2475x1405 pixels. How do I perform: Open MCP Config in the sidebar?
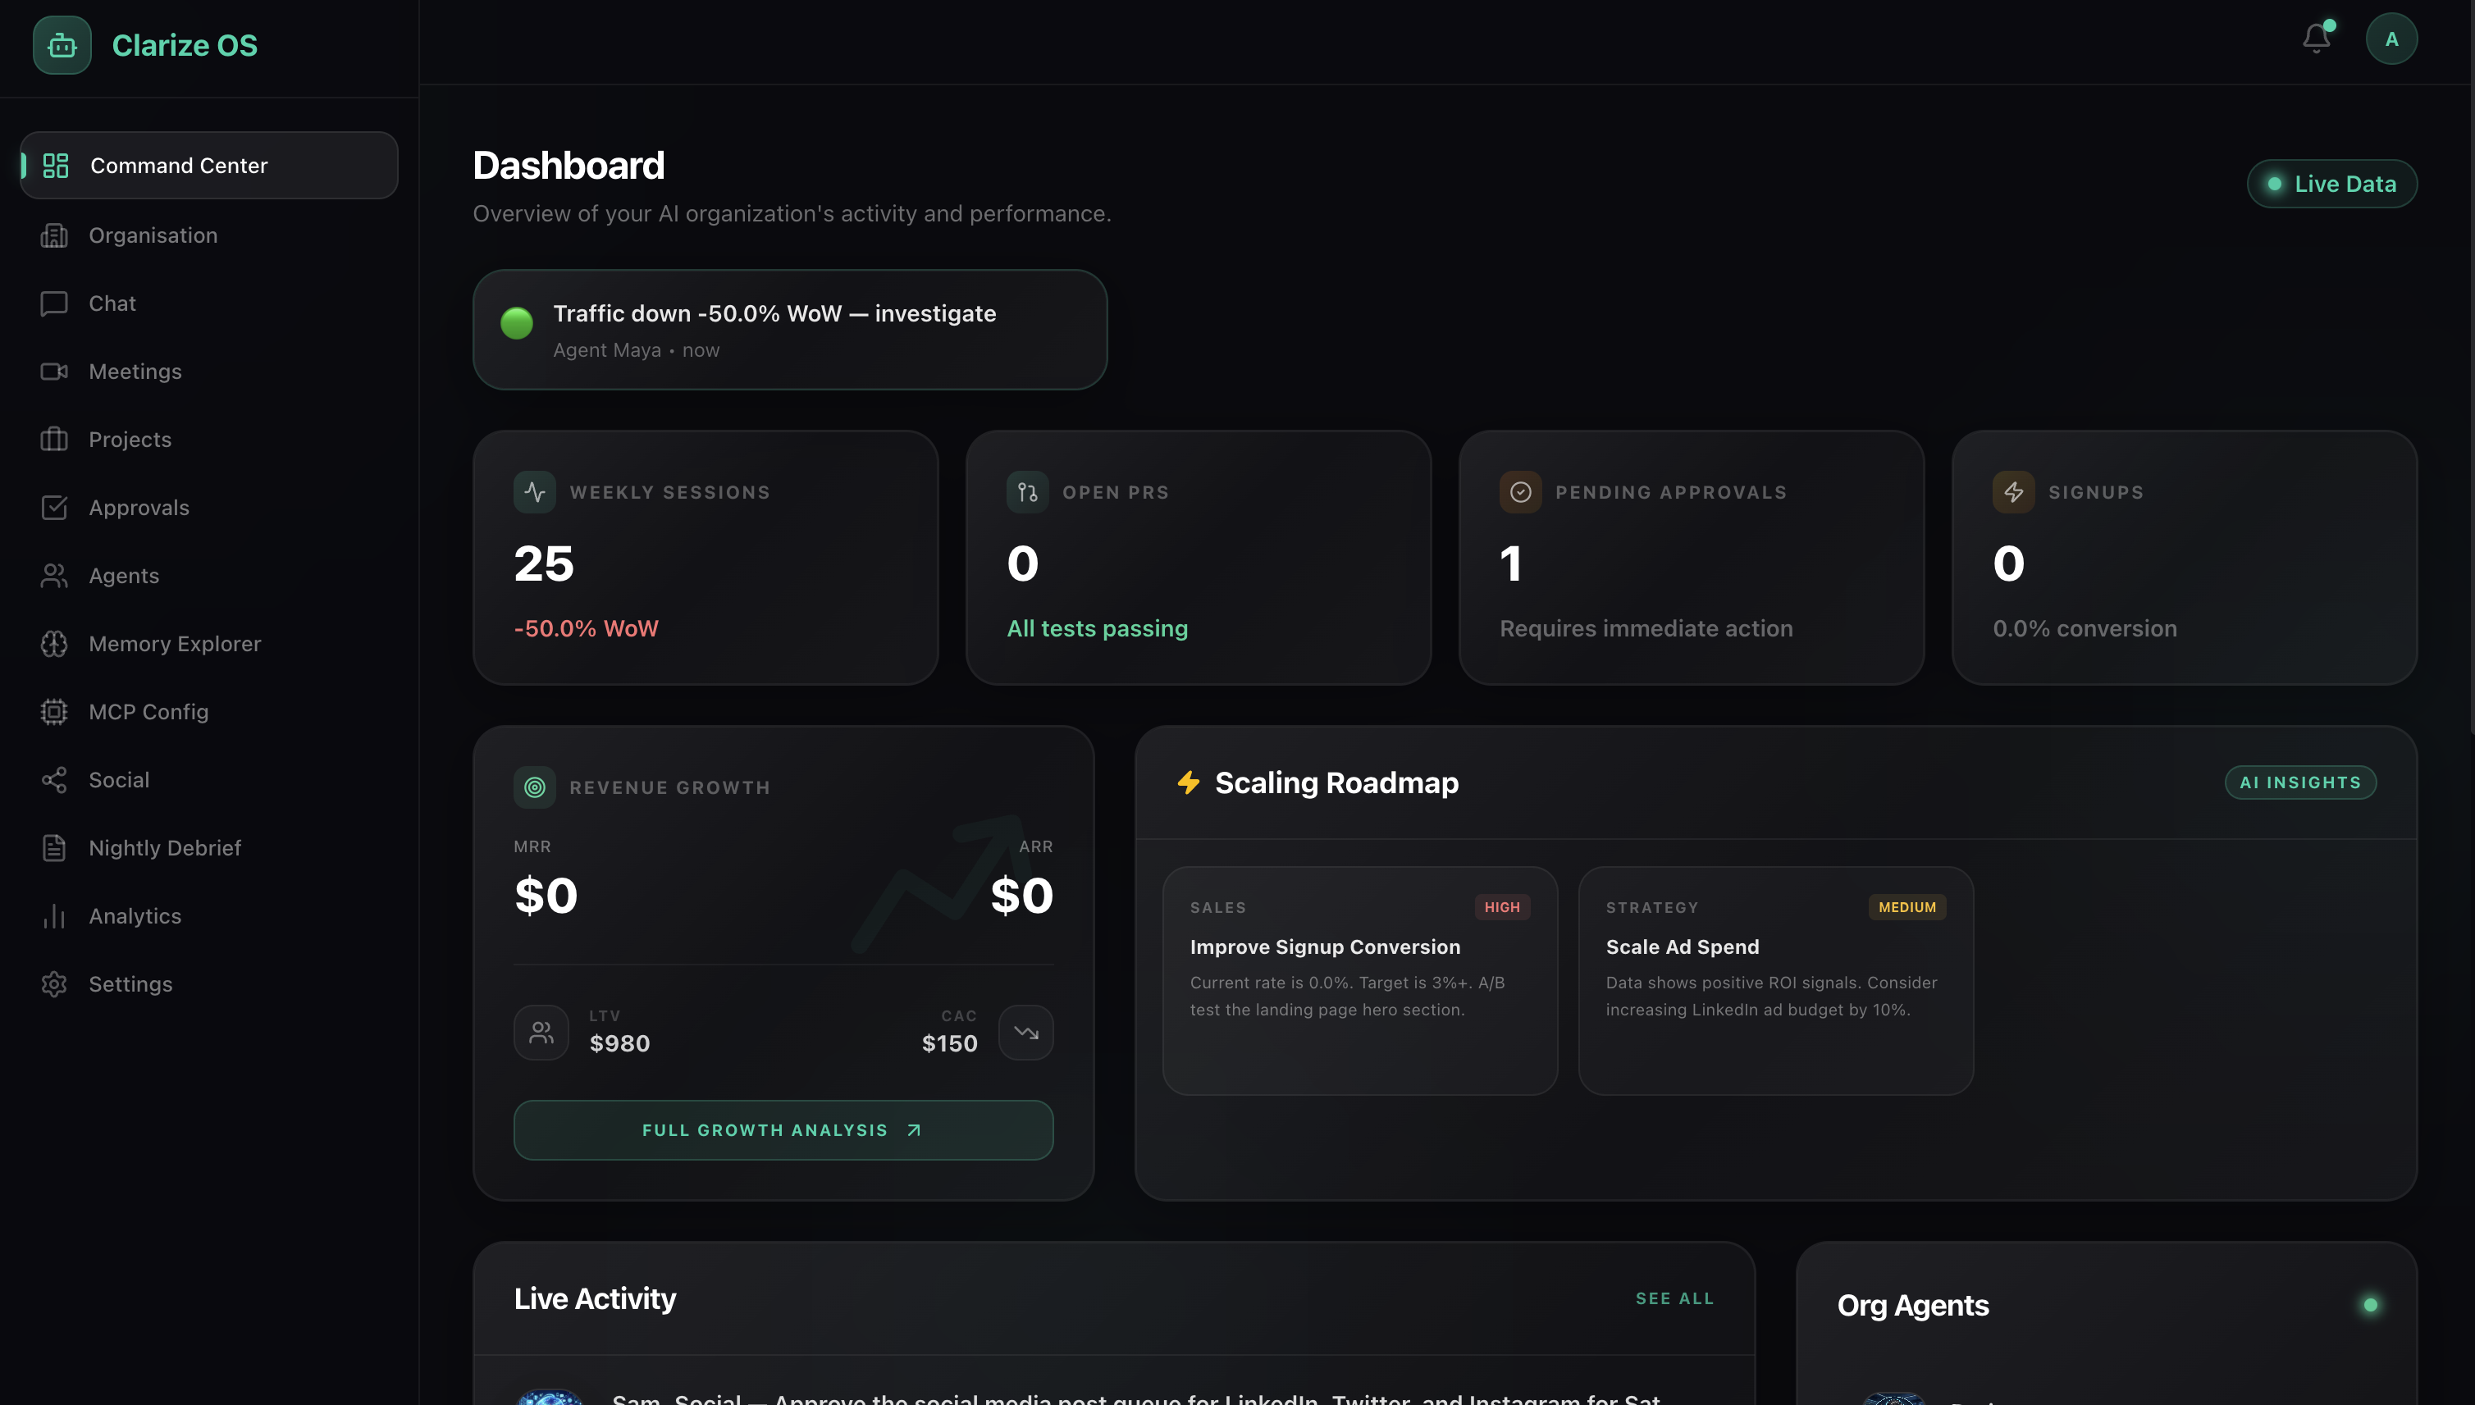[x=148, y=711]
